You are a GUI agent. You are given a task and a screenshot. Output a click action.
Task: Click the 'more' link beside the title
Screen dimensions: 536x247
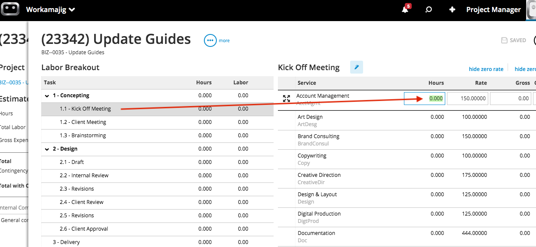point(224,40)
